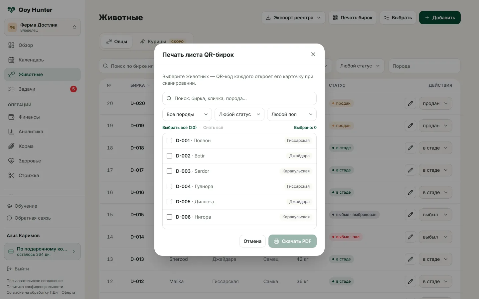Click the Аналитика chart icon
This screenshot has width=479, height=299.
click(x=11, y=132)
